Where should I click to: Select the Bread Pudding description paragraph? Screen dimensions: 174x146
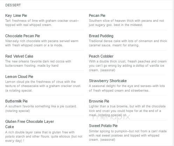[128, 43]
